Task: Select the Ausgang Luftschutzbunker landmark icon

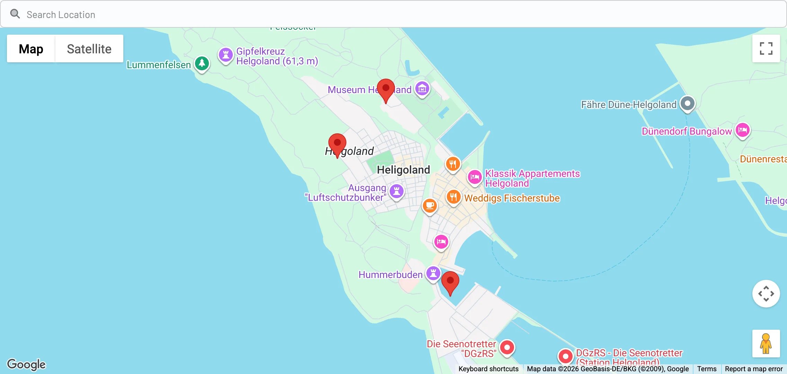Action: (x=397, y=192)
